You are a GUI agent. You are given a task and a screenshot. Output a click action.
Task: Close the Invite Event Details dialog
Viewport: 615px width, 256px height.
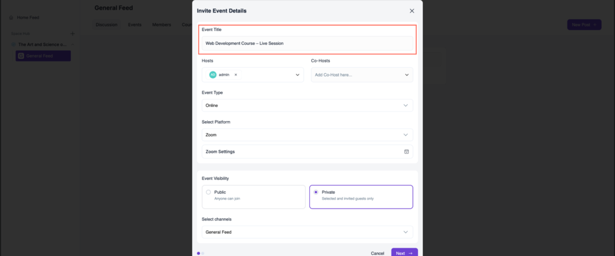411,11
